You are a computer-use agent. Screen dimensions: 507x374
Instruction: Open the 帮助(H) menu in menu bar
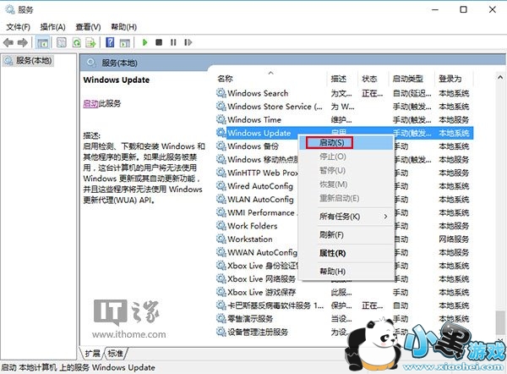(123, 27)
